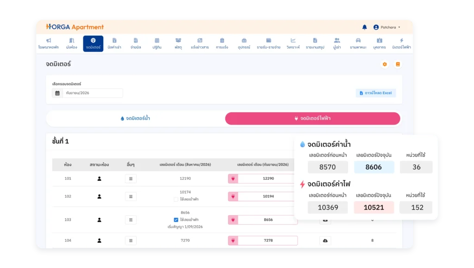
Task: Click the pink plug icon in room 104 row
Action: tap(233, 241)
